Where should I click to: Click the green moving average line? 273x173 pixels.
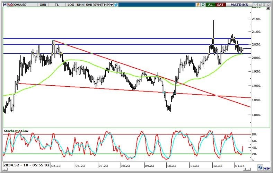point(73,60)
